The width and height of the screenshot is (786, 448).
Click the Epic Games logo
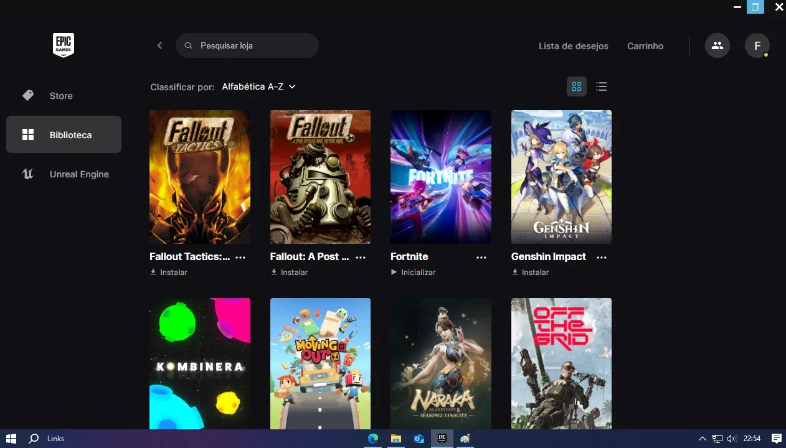64,45
